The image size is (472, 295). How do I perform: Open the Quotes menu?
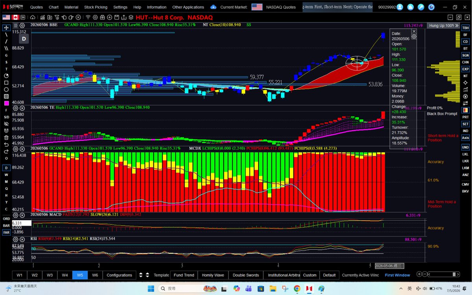[37, 7]
